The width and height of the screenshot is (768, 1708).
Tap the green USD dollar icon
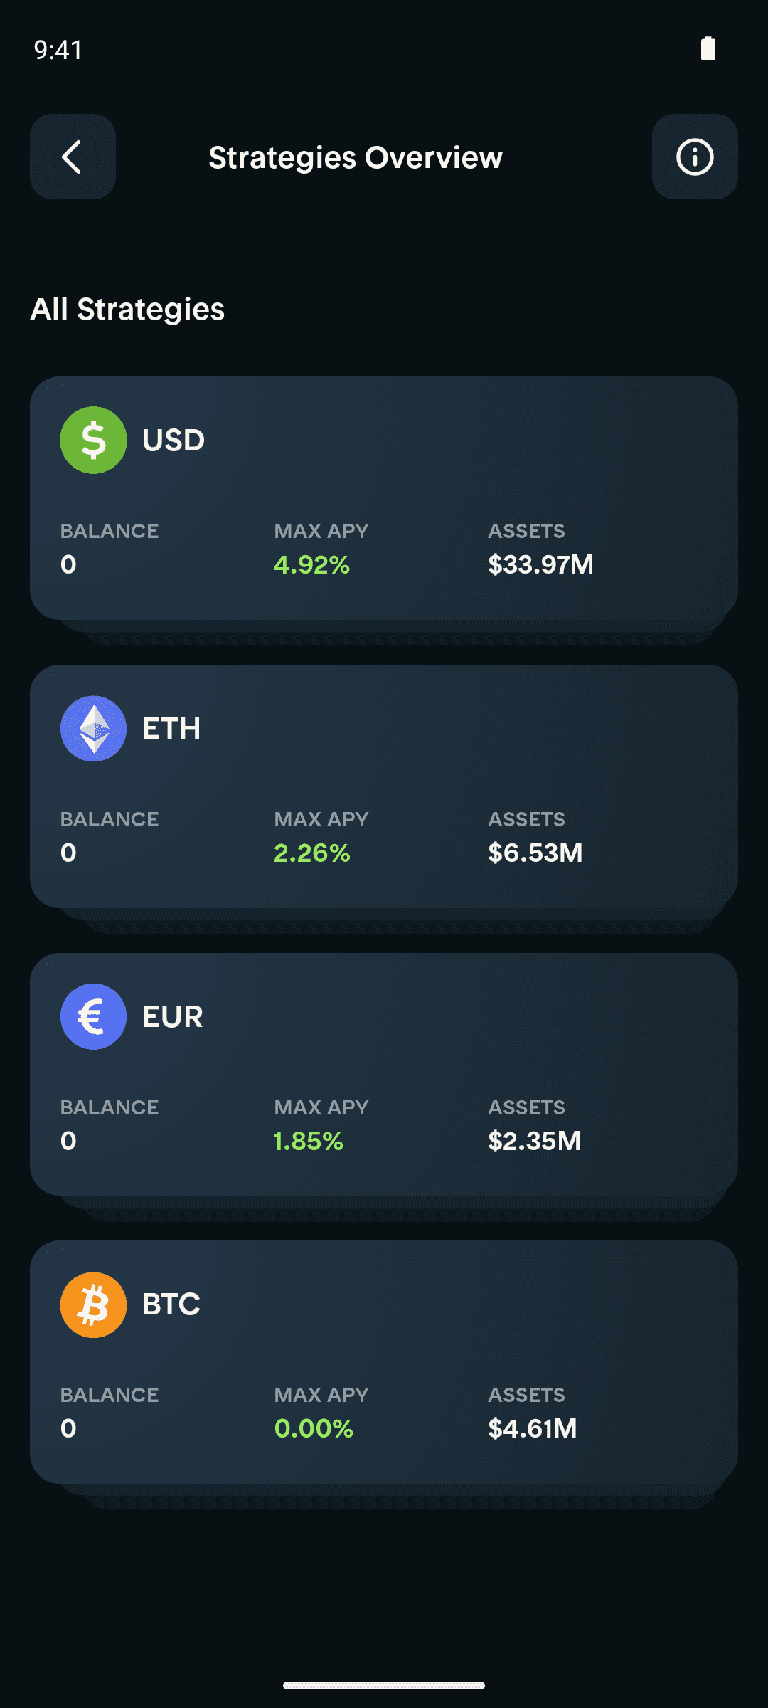[x=93, y=440]
